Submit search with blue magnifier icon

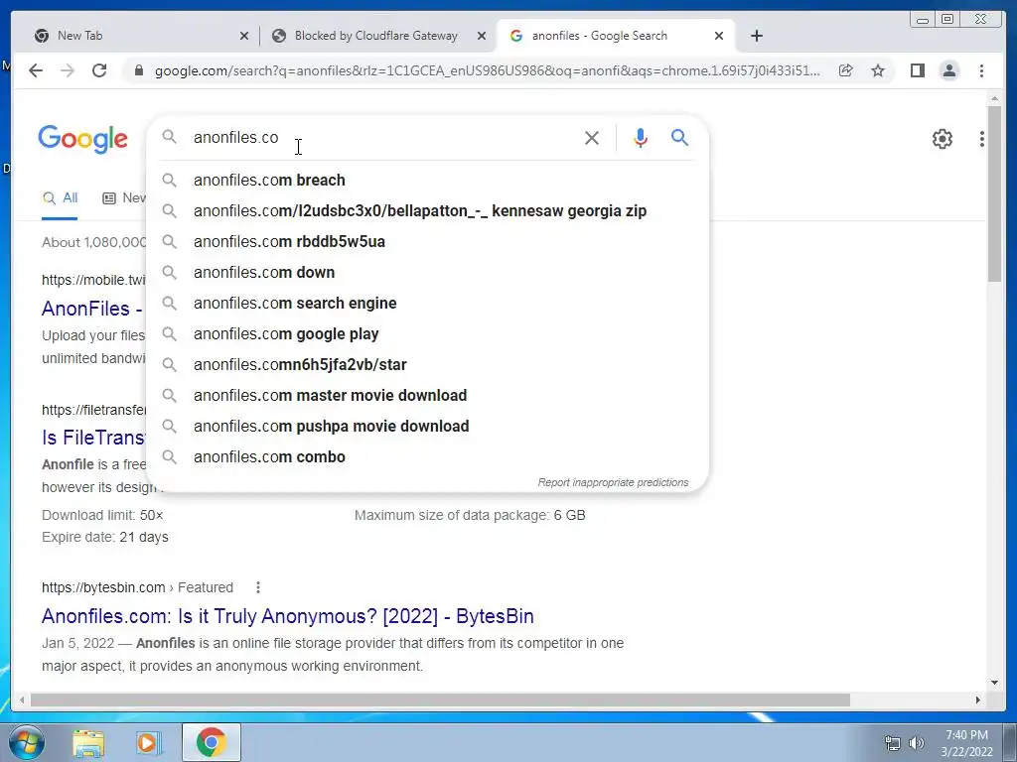click(679, 137)
